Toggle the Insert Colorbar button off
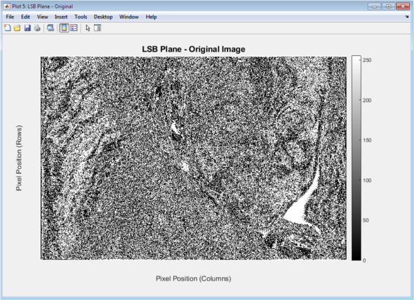Viewport: 414px width, 300px height. pos(64,28)
